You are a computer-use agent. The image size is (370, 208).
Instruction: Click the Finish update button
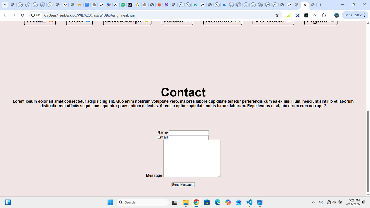[355, 15]
